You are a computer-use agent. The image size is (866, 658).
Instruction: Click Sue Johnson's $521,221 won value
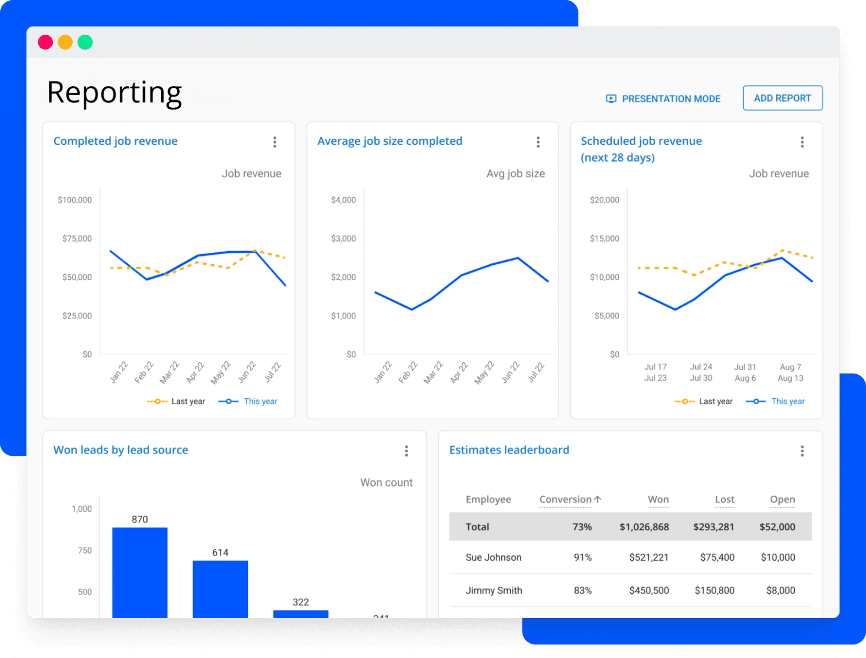tap(649, 558)
